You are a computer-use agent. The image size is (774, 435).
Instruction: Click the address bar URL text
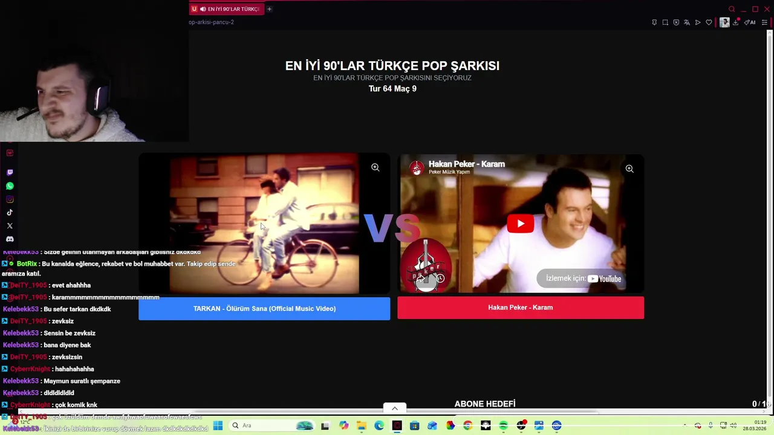click(x=211, y=22)
